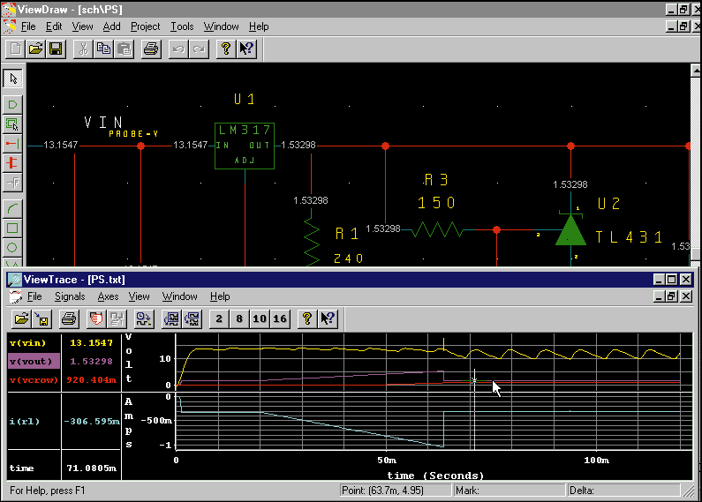Select the arc drawing tool
This screenshot has width=702, height=502.
pos(13,208)
